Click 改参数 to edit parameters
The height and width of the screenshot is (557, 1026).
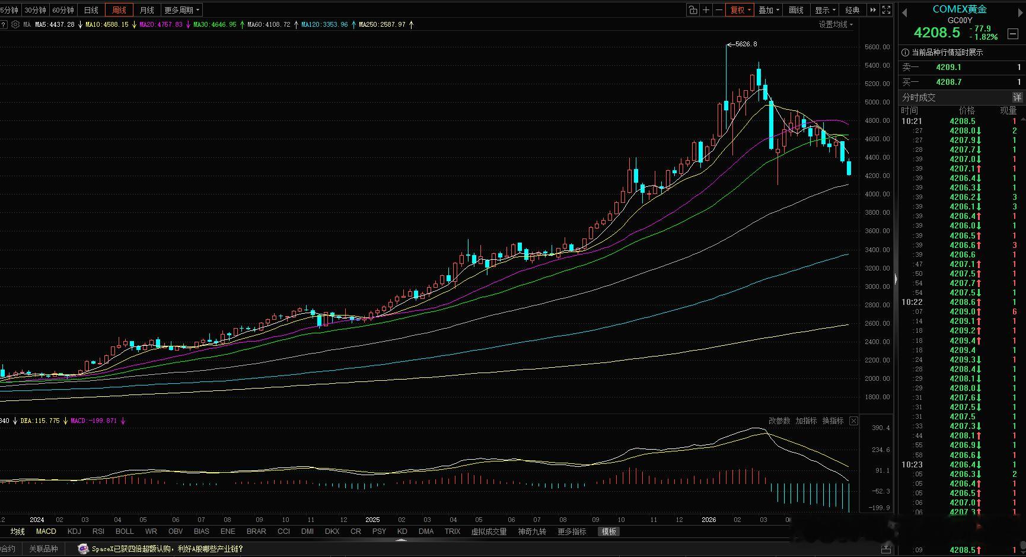click(779, 421)
